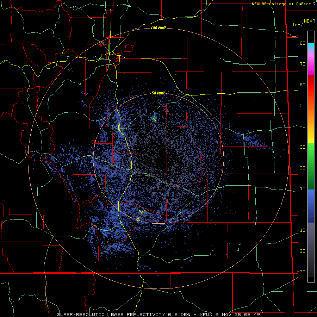Image resolution: width=317 pixels, height=317 pixels.
Task: Click the 40 dBZ scale value
Action: [x=303, y=126]
